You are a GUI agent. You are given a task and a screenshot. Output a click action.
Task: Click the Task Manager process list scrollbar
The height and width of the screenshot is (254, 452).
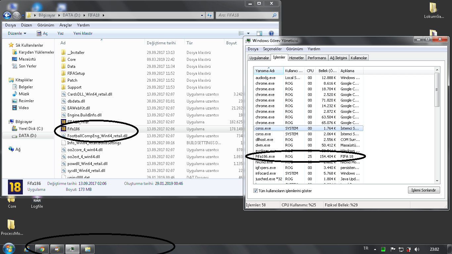point(437,89)
